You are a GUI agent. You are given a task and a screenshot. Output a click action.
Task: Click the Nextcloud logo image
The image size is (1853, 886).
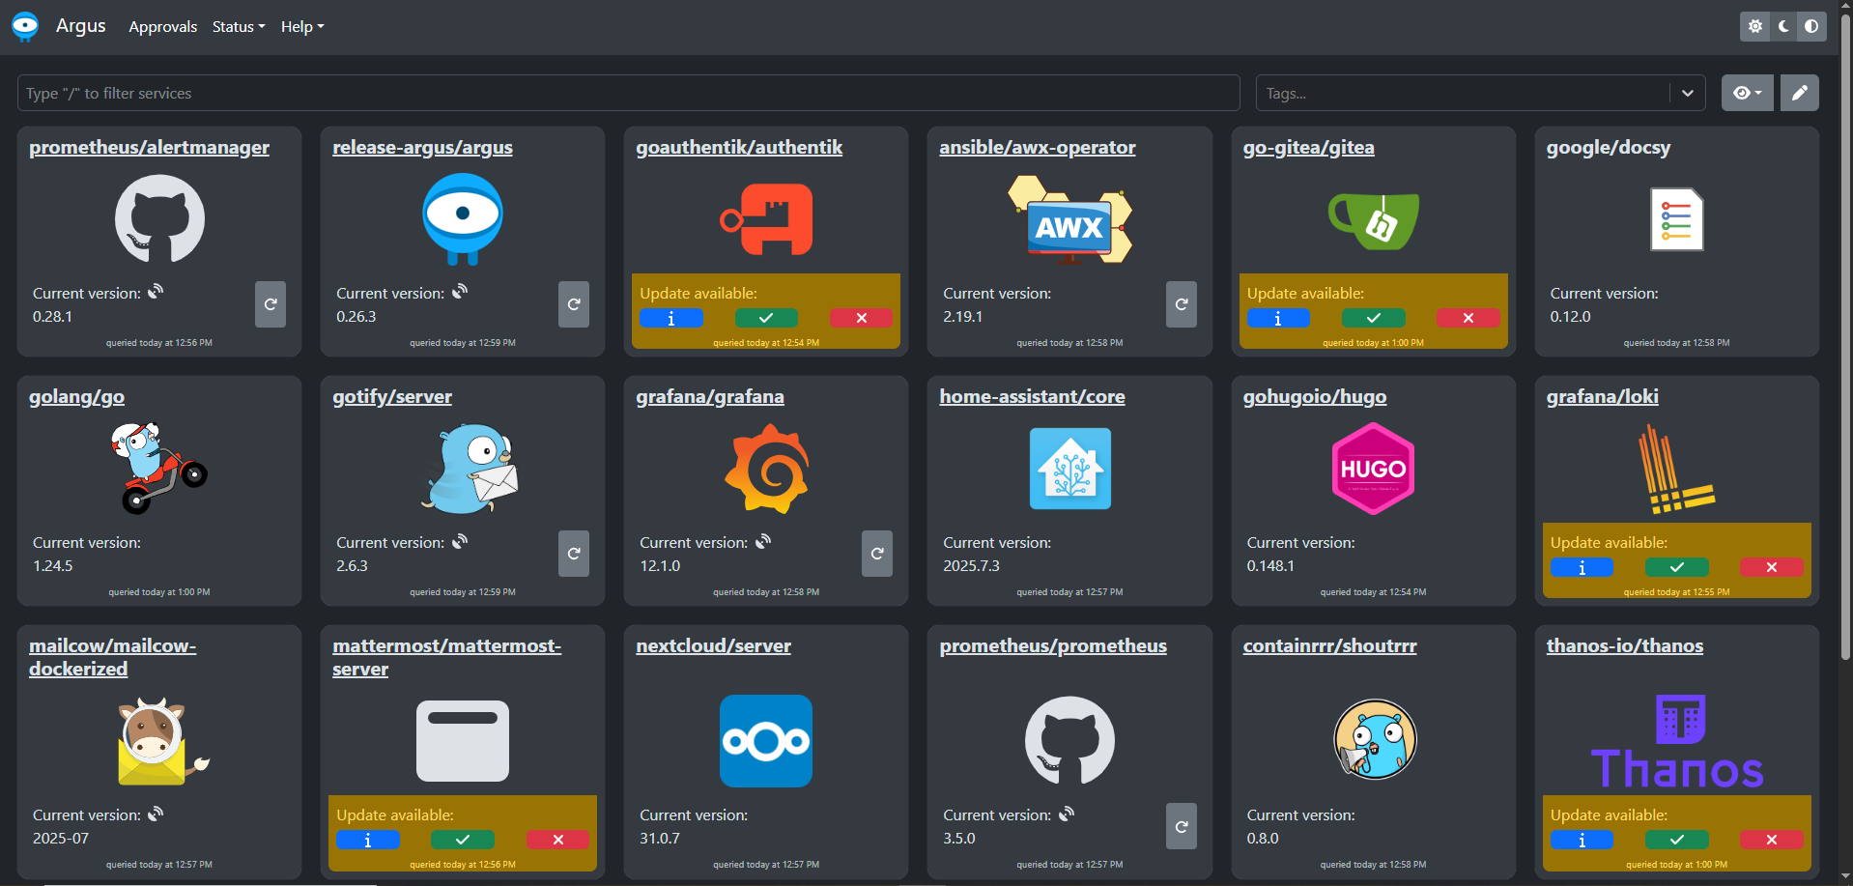coord(766,741)
